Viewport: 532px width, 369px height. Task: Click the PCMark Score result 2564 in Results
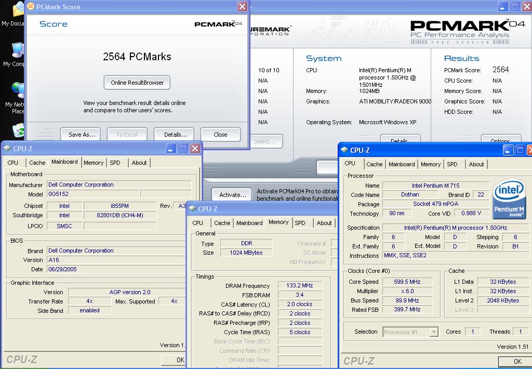coord(500,70)
